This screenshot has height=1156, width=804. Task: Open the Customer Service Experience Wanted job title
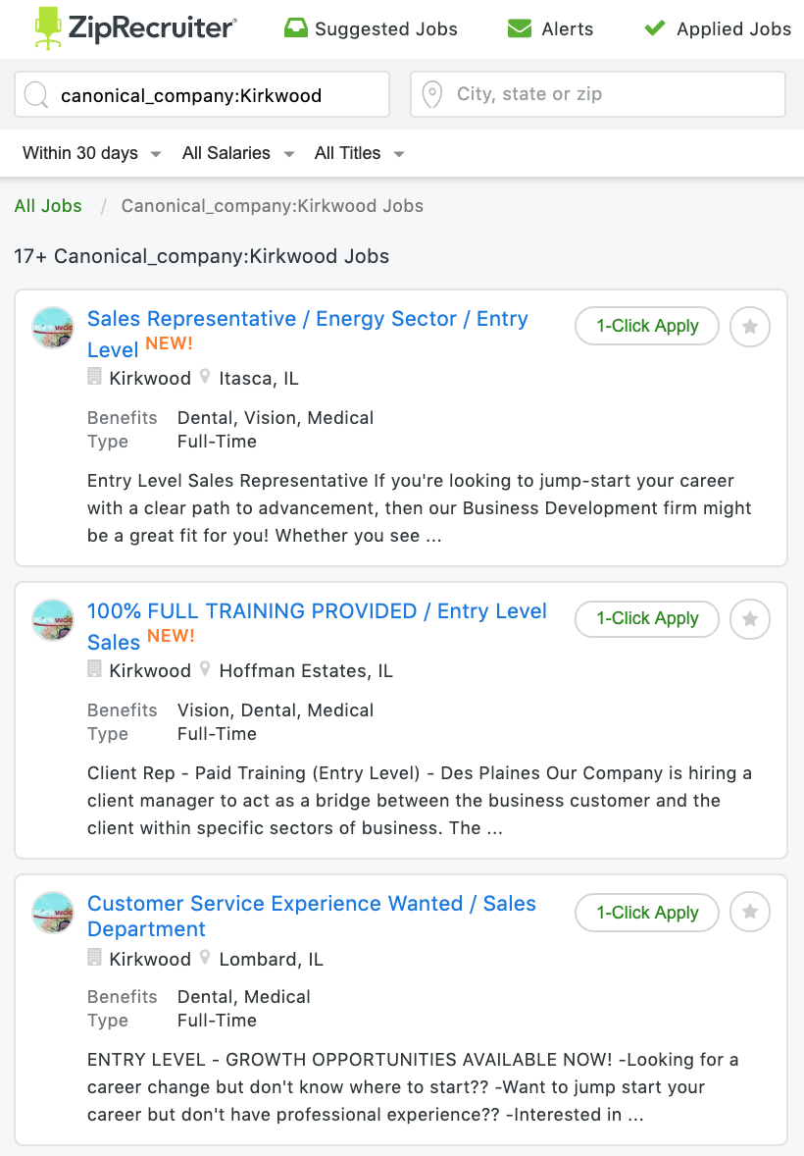click(312, 917)
